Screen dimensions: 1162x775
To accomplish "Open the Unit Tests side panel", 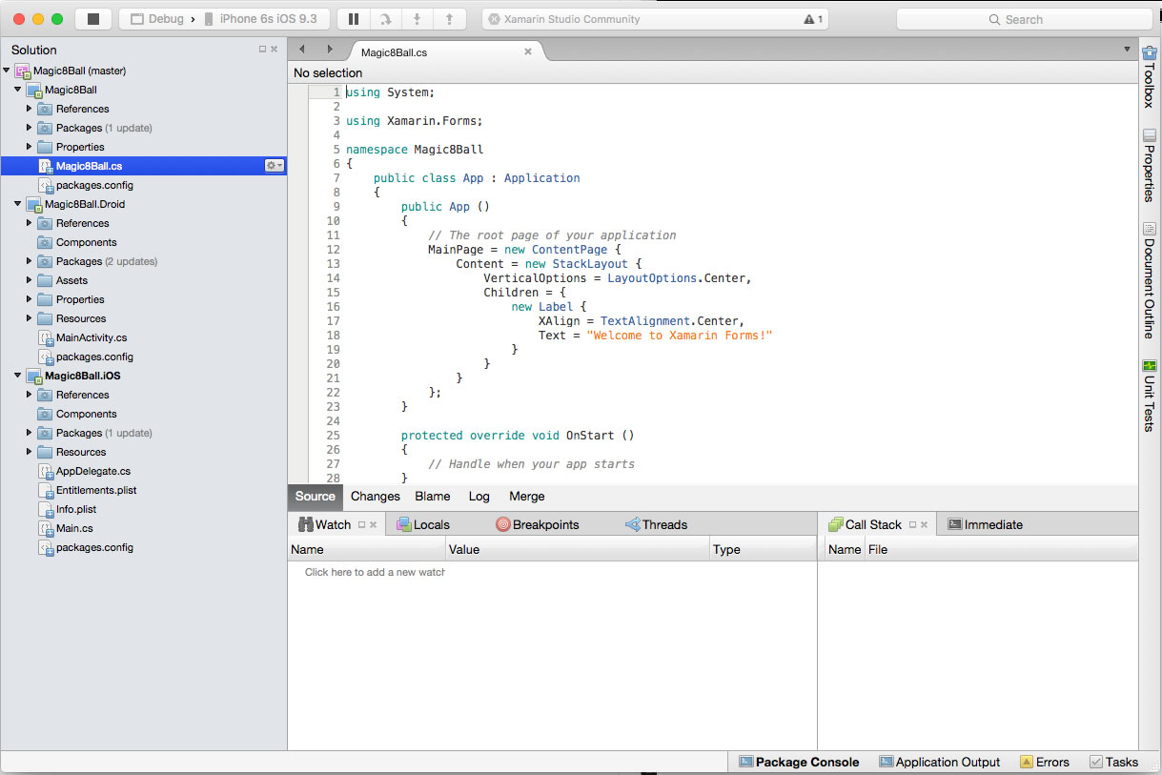I will tap(1150, 396).
